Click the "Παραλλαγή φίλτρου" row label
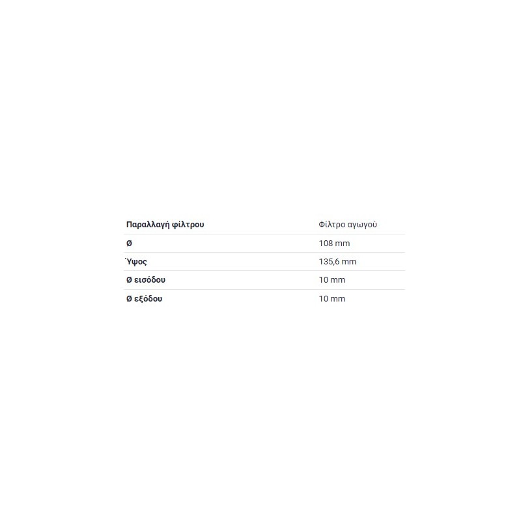Image resolution: width=521 pixels, height=521 pixels. 165,225
